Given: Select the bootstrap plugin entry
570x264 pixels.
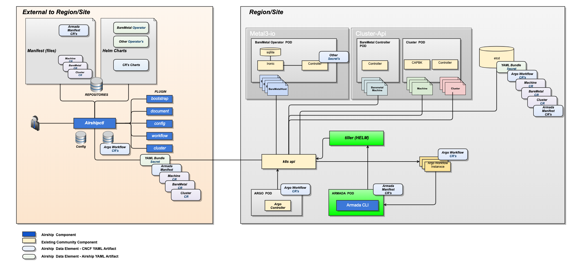Looking at the screenshot, I should [x=160, y=99].
